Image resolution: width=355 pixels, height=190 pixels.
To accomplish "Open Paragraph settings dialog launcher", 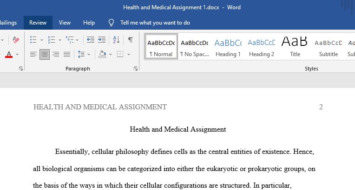I will point(136,69).
